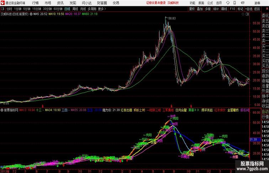Click the 叠加 overlay toolbar button

pyautogui.click(x=200, y=9)
